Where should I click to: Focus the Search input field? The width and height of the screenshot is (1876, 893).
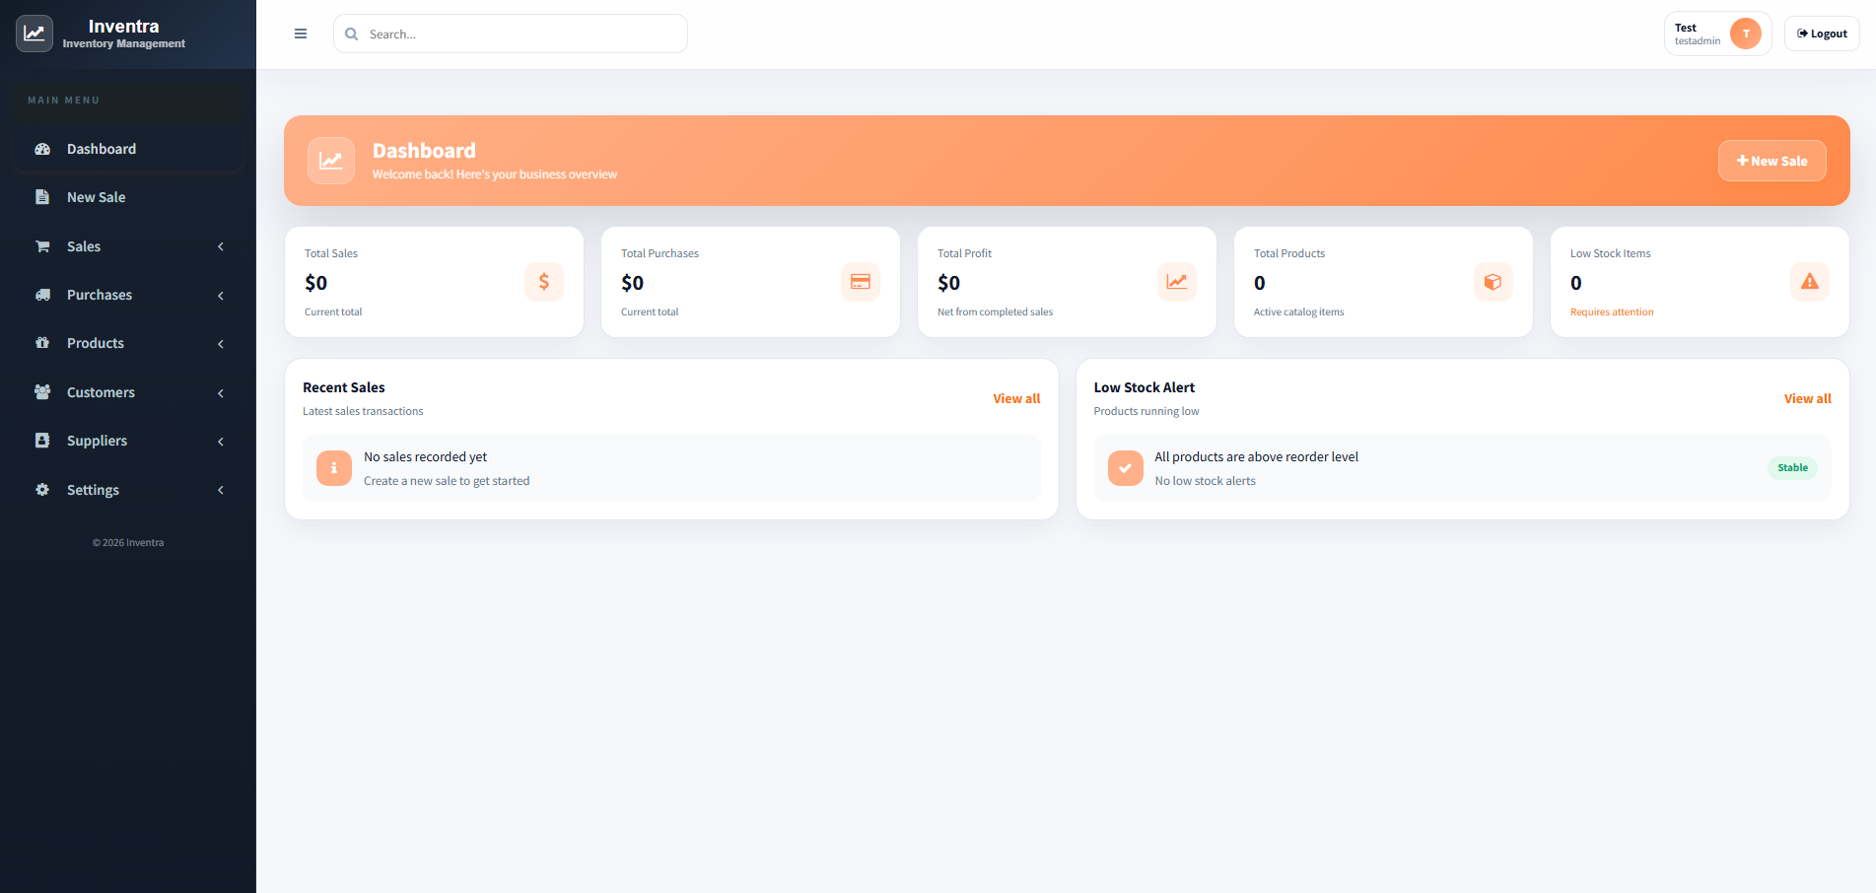click(522, 34)
